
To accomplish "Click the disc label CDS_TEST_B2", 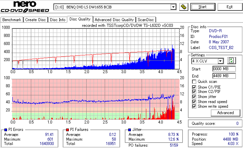I will [x=221, y=48].
